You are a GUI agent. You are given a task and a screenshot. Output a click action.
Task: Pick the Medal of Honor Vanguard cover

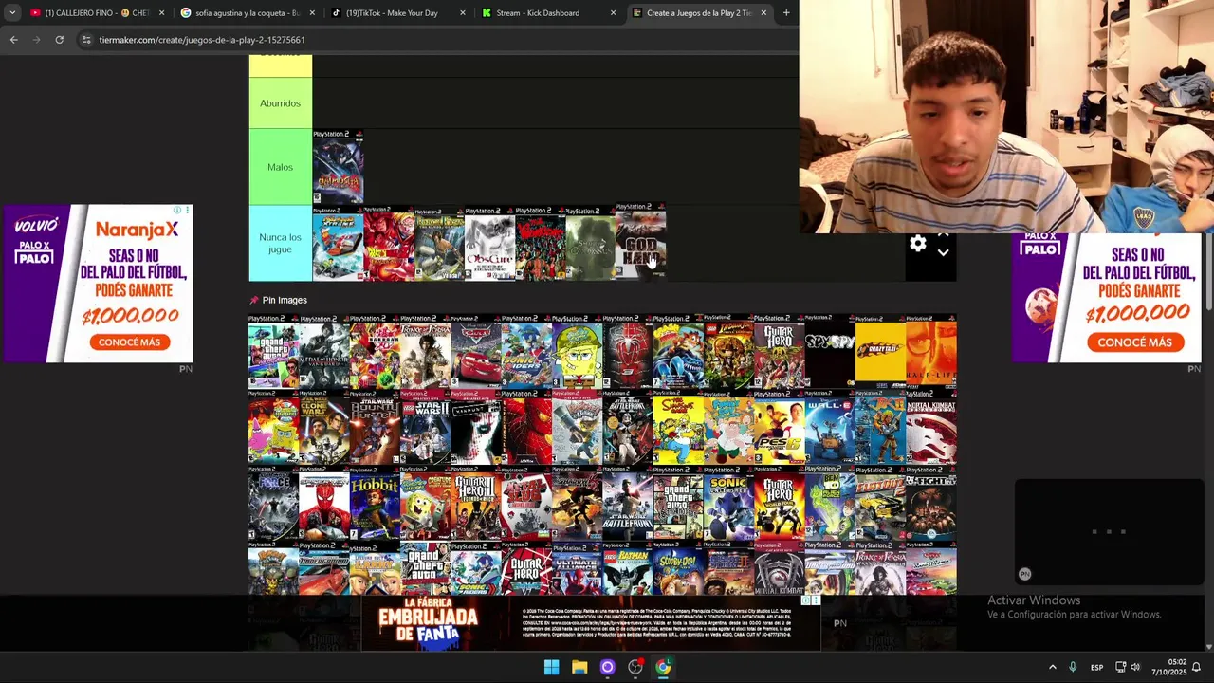point(324,352)
